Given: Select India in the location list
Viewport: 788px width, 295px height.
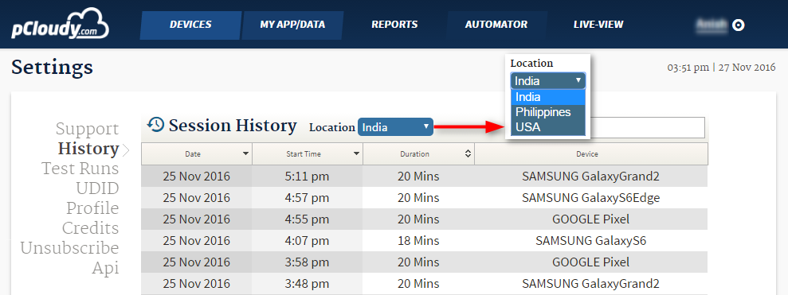Looking at the screenshot, I should pos(548,97).
